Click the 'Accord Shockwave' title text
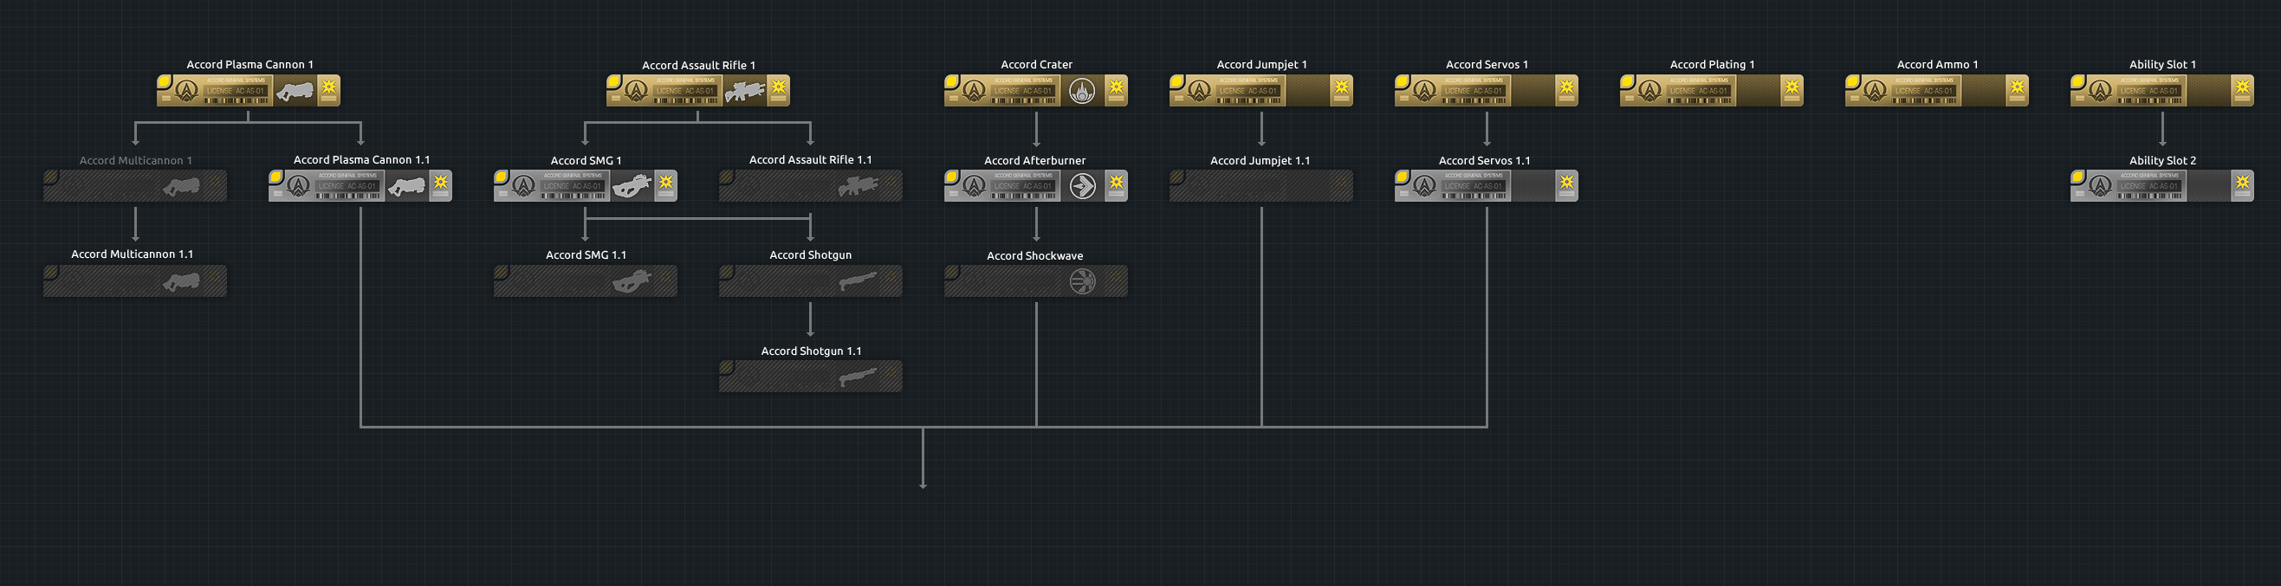2281x586 pixels. tap(1034, 256)
